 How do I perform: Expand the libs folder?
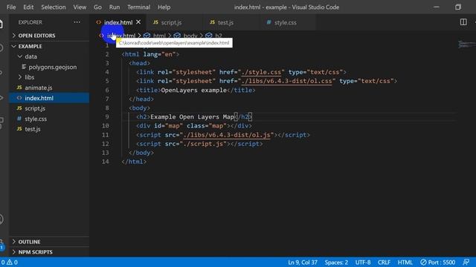[49, 77]
